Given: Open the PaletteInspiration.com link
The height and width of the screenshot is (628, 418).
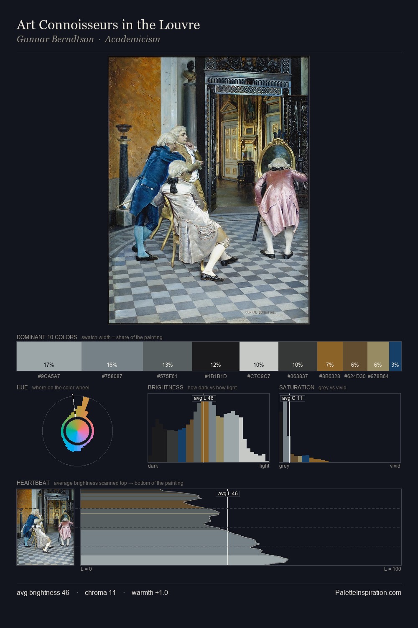Looking at the screenshot, I should pyautogui.click(x=368, y=592).
